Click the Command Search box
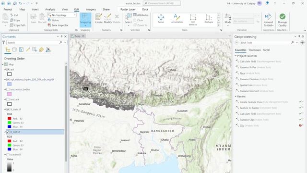 [162, 3]
